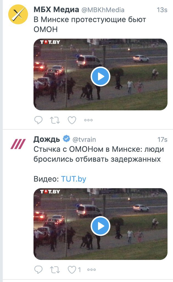Open the МБХ Медиа profile avatar
Viewport: 173px width, 282px height.
coord(18,14)
